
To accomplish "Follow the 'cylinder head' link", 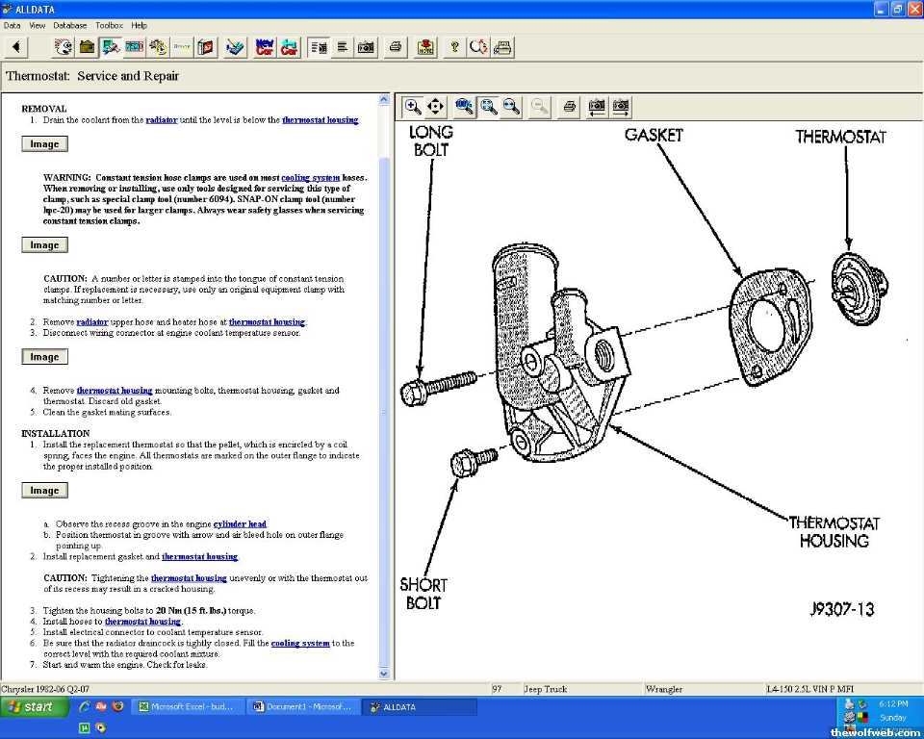I will point(240,524).
